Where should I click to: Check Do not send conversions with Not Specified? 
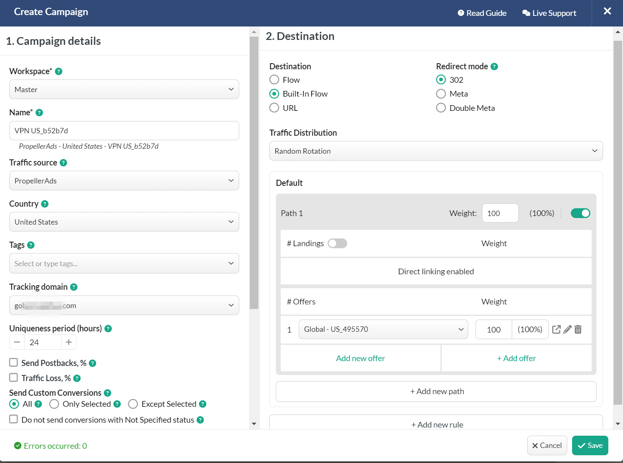[13, 419]
